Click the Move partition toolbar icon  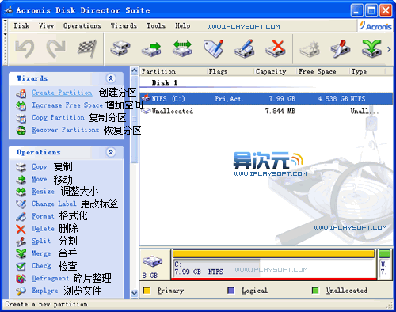point(151,48)
